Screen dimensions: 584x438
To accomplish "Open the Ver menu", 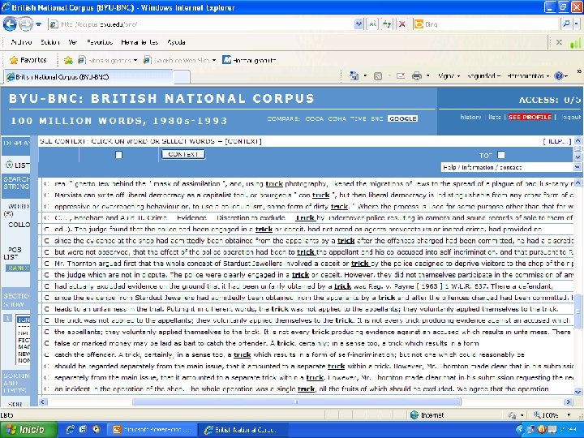I will click(73, 42).
